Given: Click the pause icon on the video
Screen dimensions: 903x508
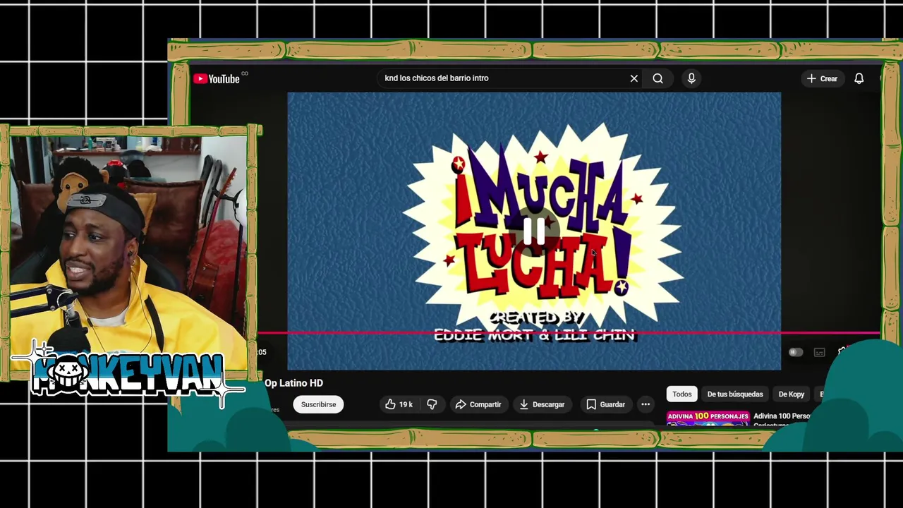Looking at the screenshot, I should tap(534, 231).
